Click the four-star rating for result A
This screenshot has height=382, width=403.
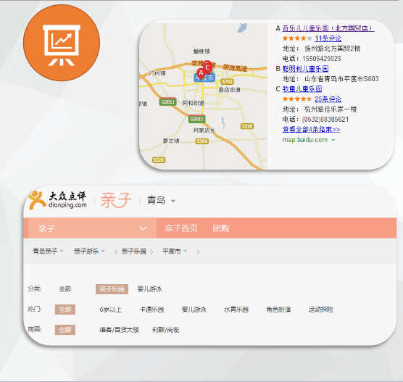click(297, 38)
